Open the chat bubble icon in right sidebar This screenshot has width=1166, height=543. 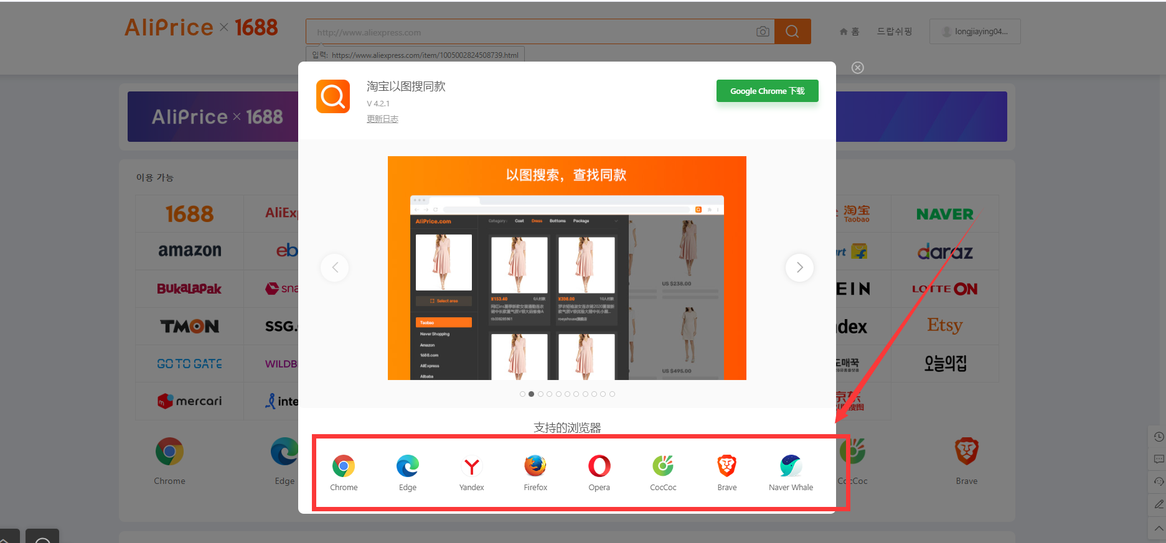pyautogui.click(x=1159, y=460)
